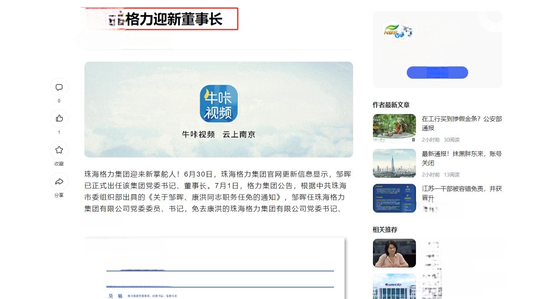Click the 牛咔视频 云上南京 video banner
This screenshot has width=560, height=299.
[219, 109]
